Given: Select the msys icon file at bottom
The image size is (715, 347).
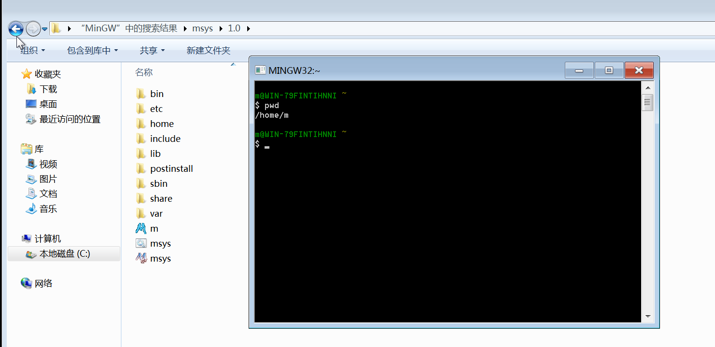Looking at the screenshot, I should tap(141, 258).
